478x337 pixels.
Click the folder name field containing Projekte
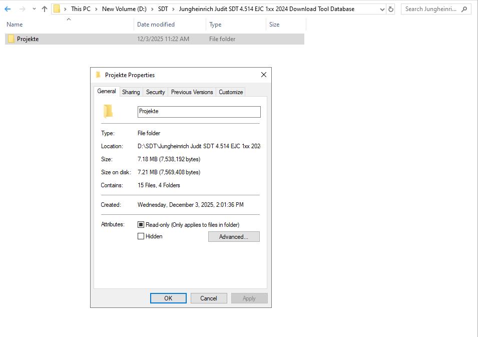(199, 112)
